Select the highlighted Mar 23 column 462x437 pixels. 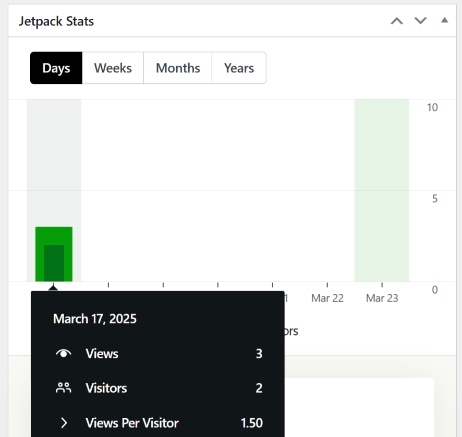(x=382, y=191)
